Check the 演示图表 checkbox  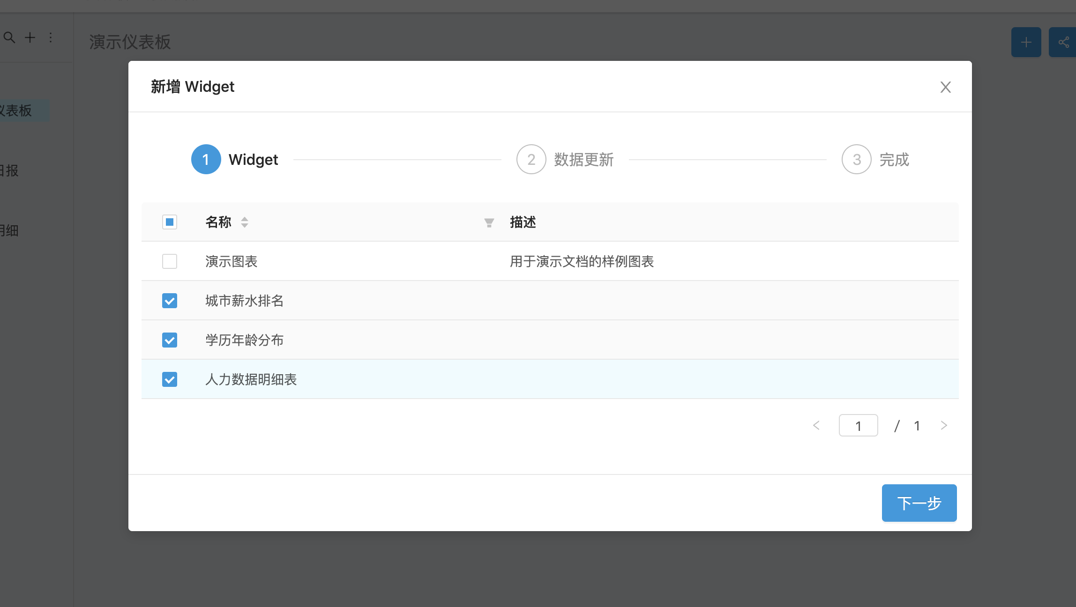point(170,261)
